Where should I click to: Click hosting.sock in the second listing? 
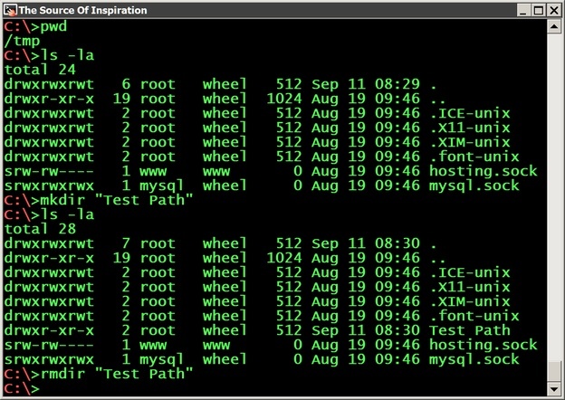(483, 345)
